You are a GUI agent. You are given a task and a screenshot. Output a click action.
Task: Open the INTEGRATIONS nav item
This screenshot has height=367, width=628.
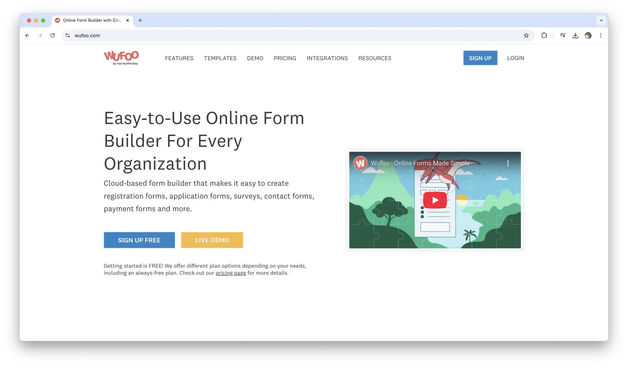click(x=327, y=58)
